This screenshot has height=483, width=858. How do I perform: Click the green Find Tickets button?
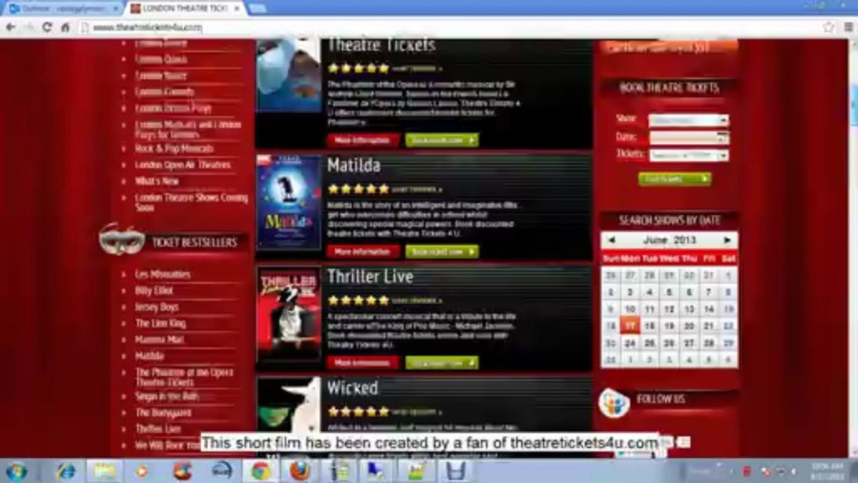point(674,179)
